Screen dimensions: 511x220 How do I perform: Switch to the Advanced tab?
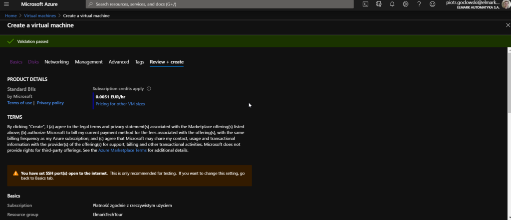[119, 62]
